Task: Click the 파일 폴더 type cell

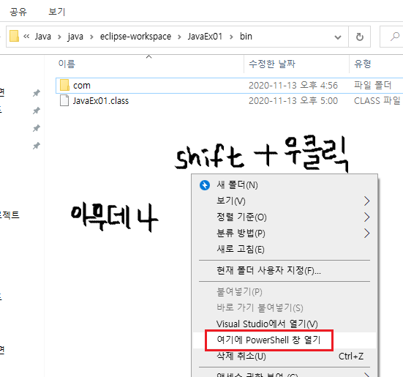Action: pos(372,85)
